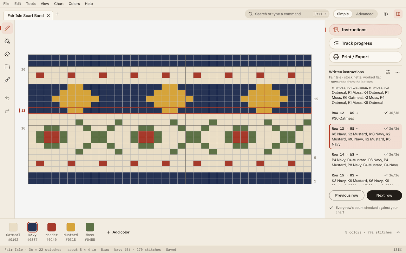Go to Previous row

point(347,195)
